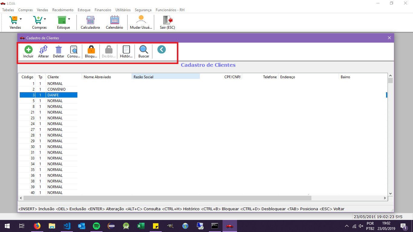Select the Alterar edit icon
Image resolution: width=413 pixels, height=232 pixels.
coord(43,50)
